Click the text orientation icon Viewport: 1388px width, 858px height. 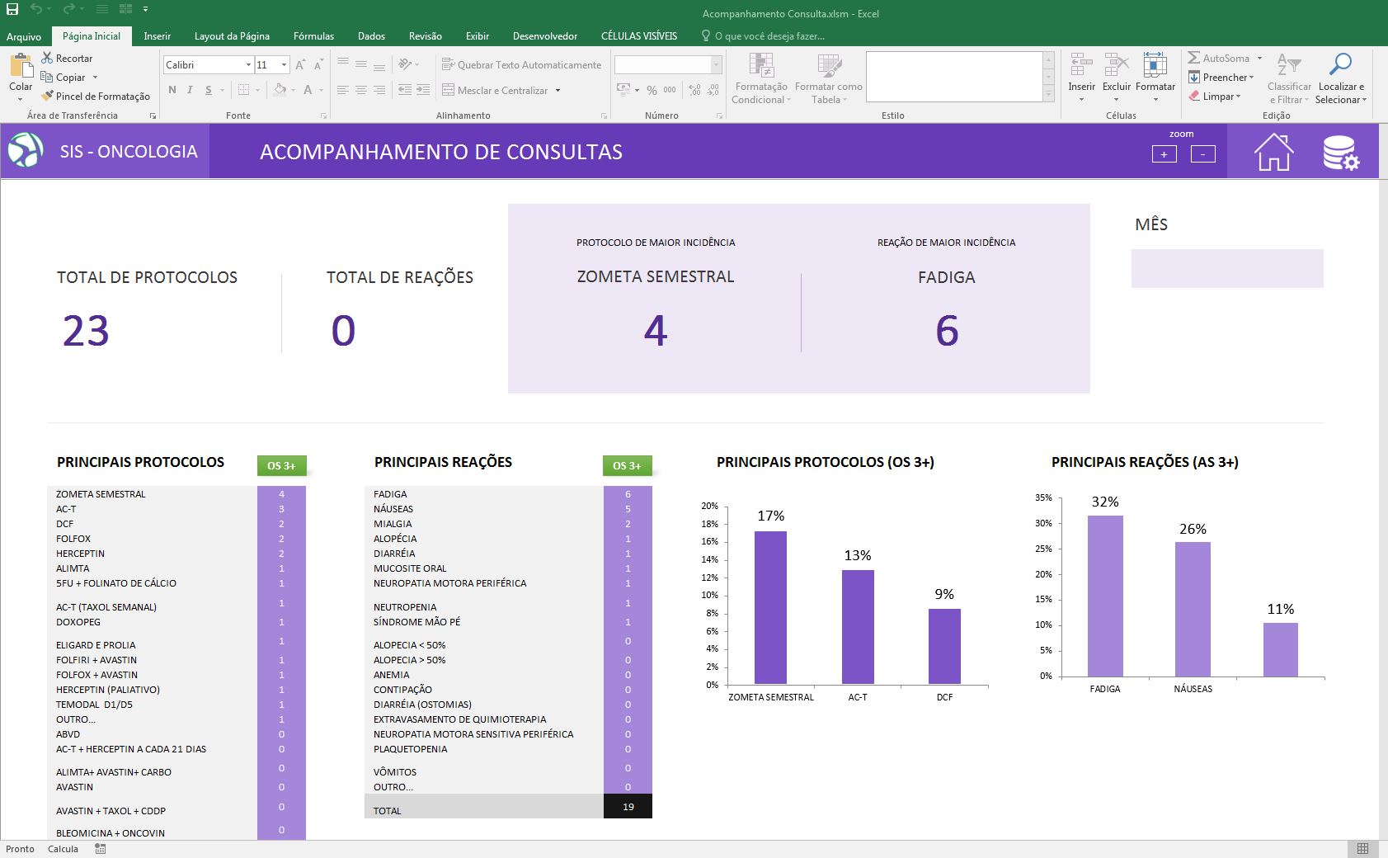[x=405, y=64]
